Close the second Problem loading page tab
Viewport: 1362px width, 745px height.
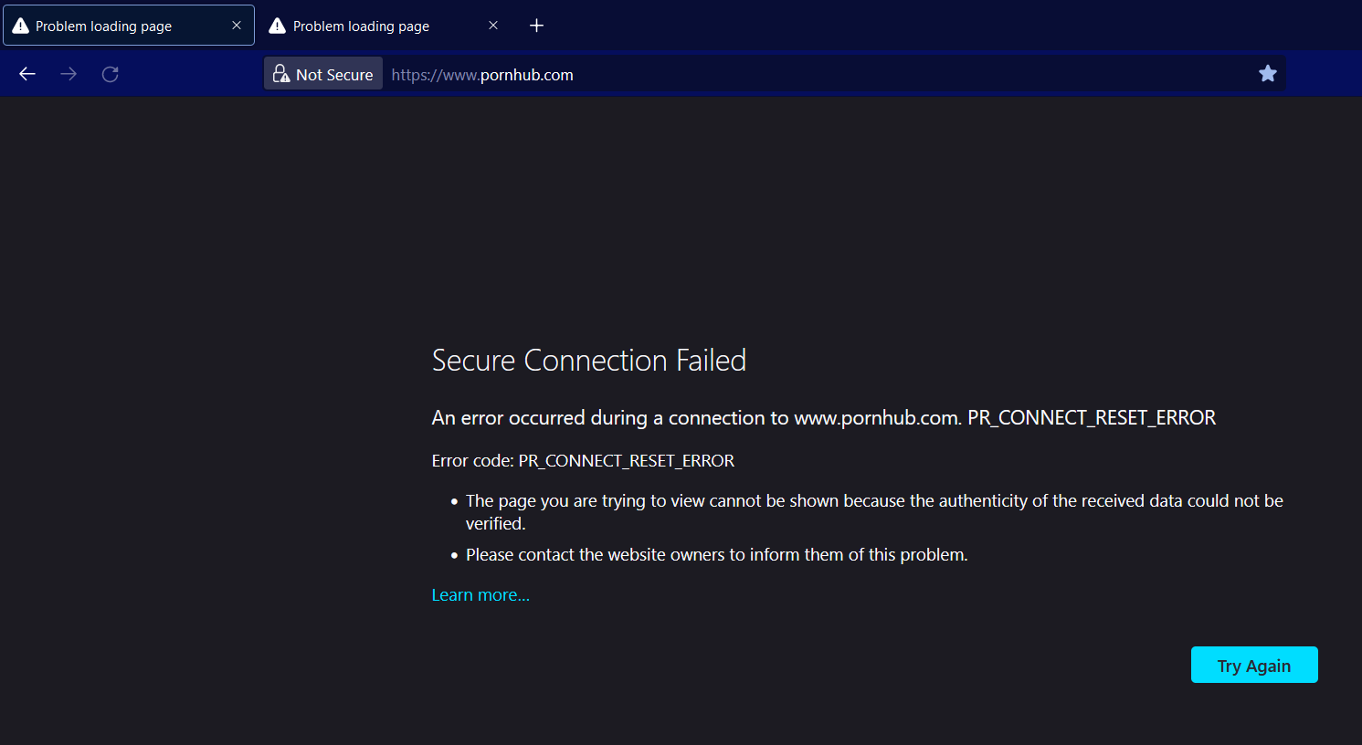click(492, 25)
